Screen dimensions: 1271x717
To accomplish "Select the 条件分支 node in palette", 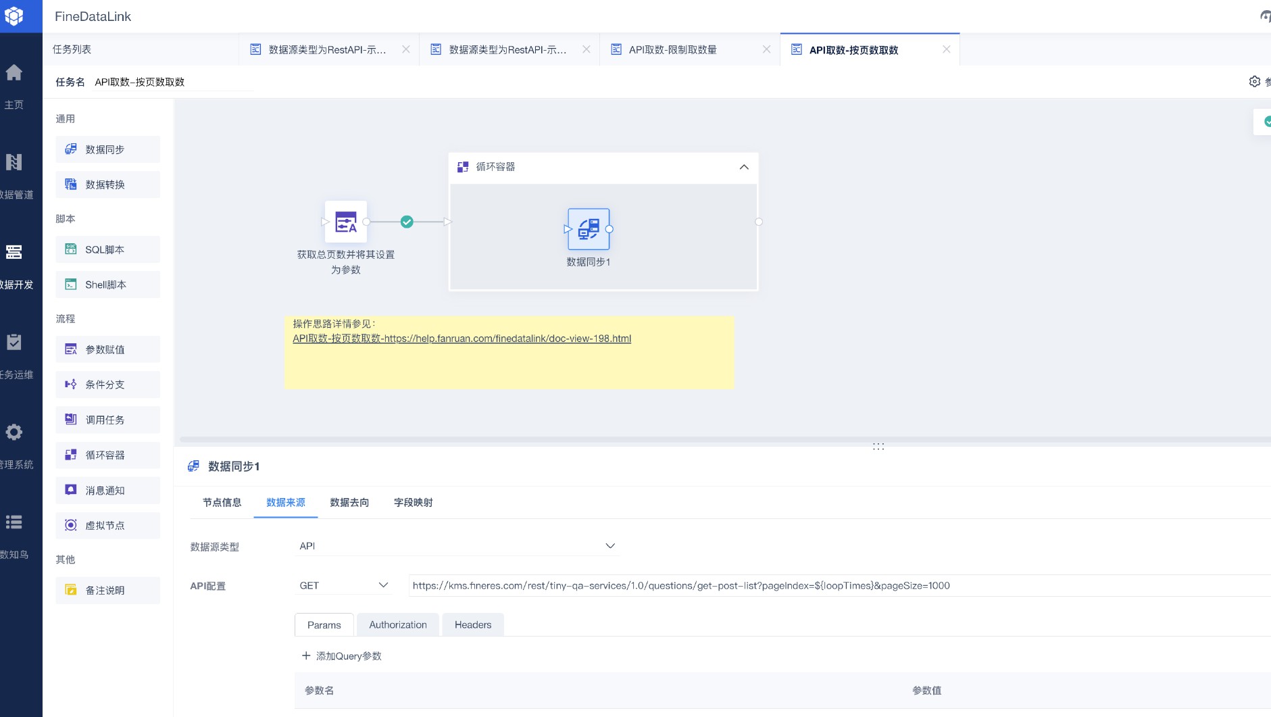I will (x=108, y=385).
